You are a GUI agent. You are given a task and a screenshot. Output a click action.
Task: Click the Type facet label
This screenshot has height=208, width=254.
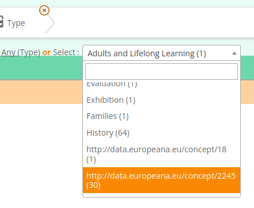click(x=16, y=23)
